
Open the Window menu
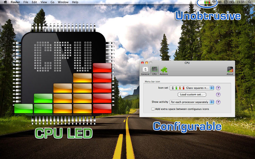63,2
